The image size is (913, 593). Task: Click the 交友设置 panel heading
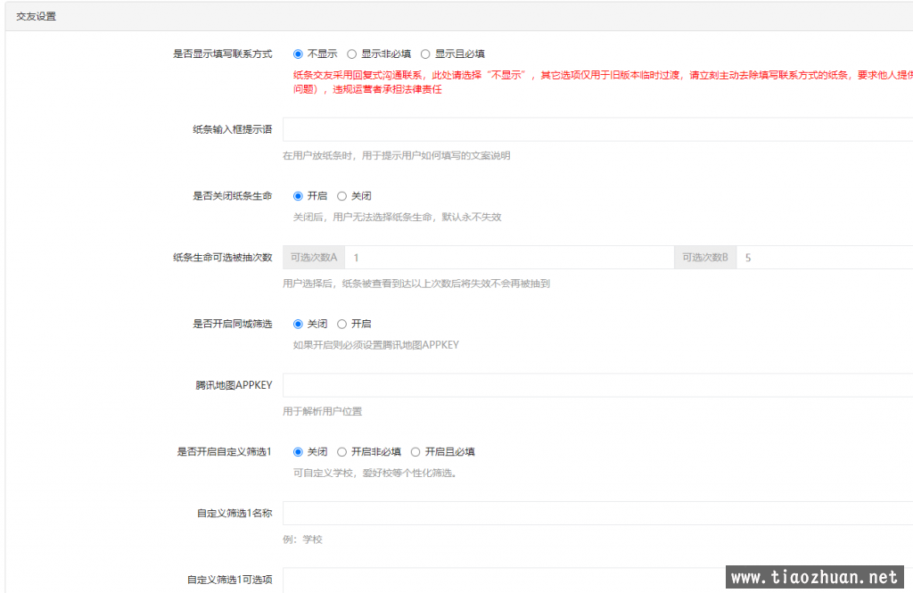[36, 16]
